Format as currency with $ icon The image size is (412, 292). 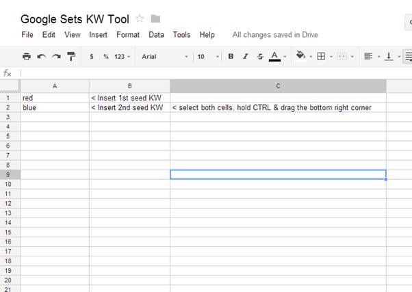pyautogui.click(x=92, y=57)
